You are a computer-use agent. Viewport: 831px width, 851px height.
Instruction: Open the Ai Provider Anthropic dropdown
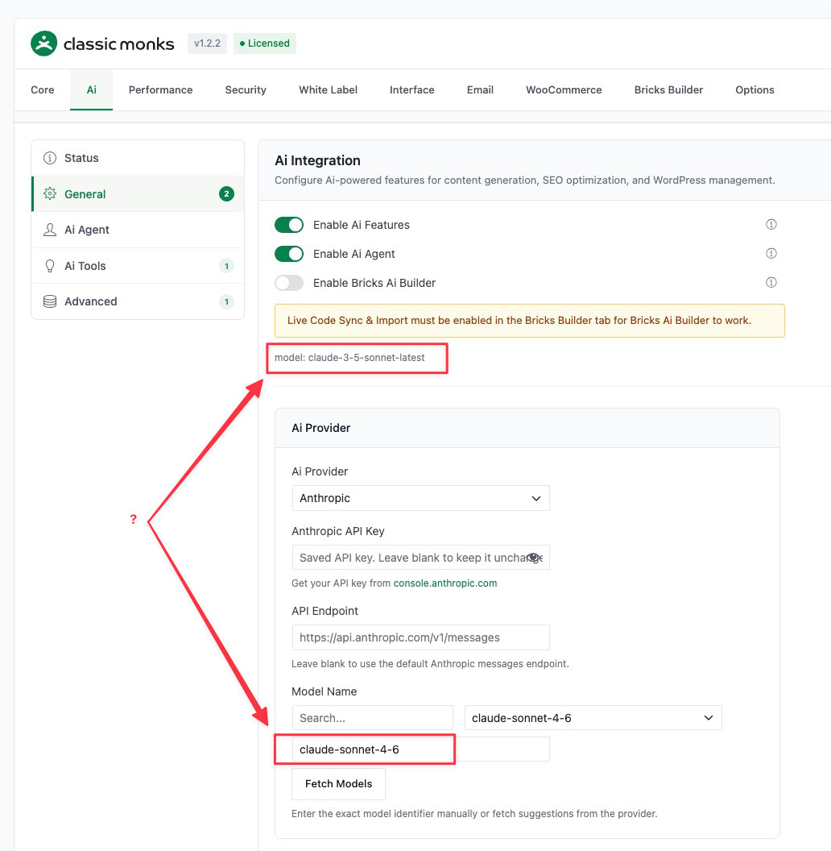(421, 498)
